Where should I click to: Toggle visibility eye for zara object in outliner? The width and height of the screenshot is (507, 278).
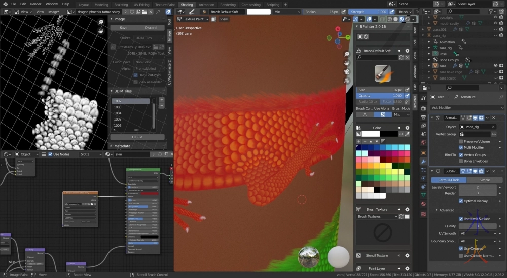495,65
